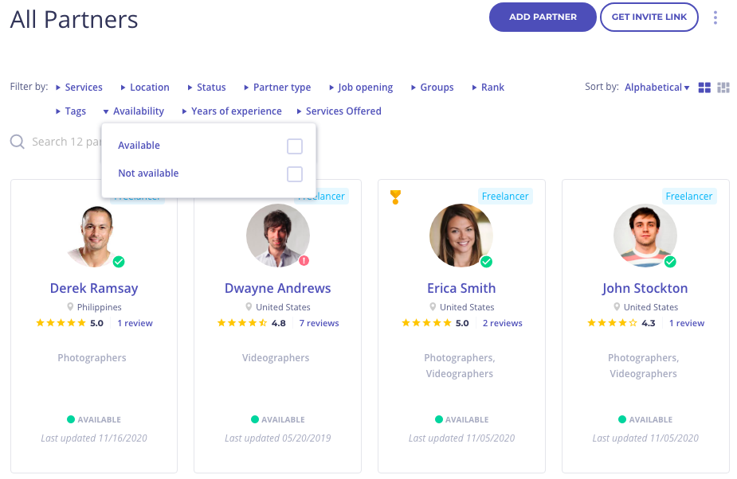Screen dimensions: 737x479
Task: Select the grid view icon
Action: point(704,88)
